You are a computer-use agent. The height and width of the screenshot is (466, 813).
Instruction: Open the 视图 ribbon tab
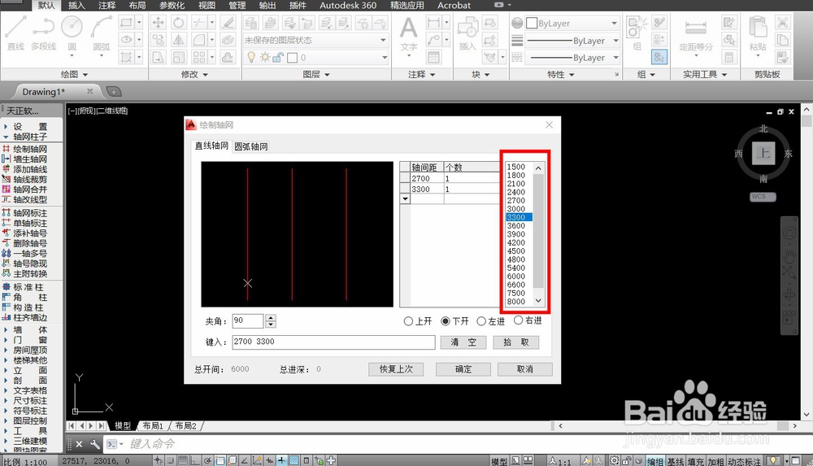[207, 5]
